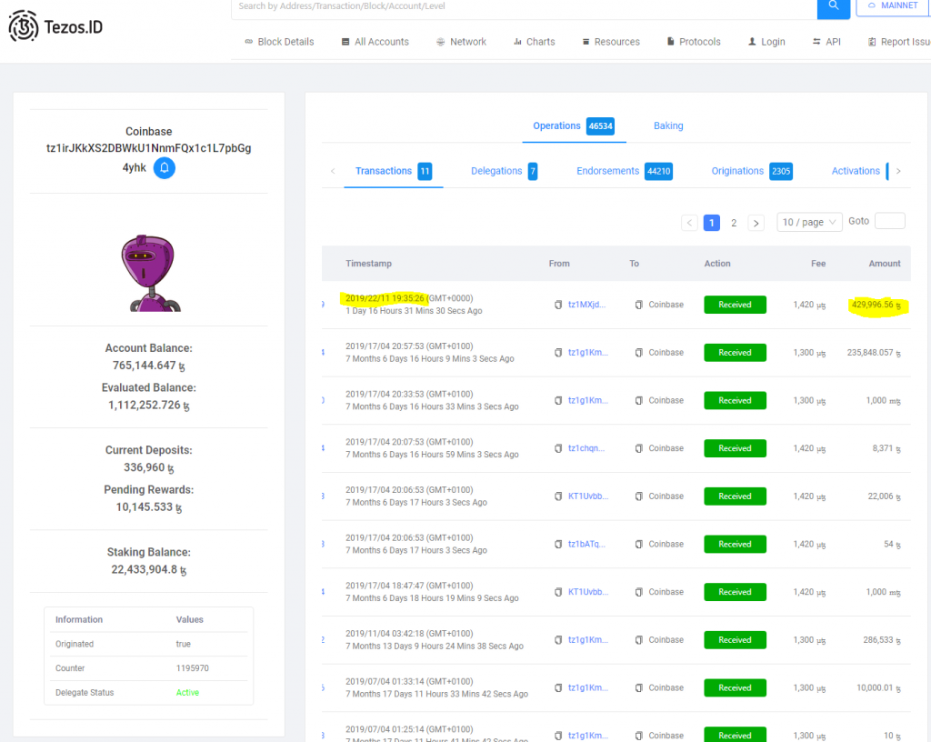Image resolution: width=931 pixels, height=742 pixels.
Task: Click the Account Balance value 765,144.647
Action: (148, 366)
